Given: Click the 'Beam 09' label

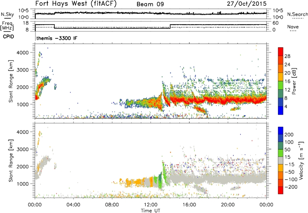Looking at the screenshot, I should (x=150, y=4).
